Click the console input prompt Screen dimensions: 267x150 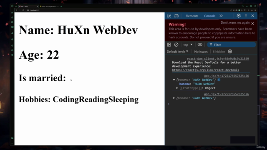coord(211,104)
